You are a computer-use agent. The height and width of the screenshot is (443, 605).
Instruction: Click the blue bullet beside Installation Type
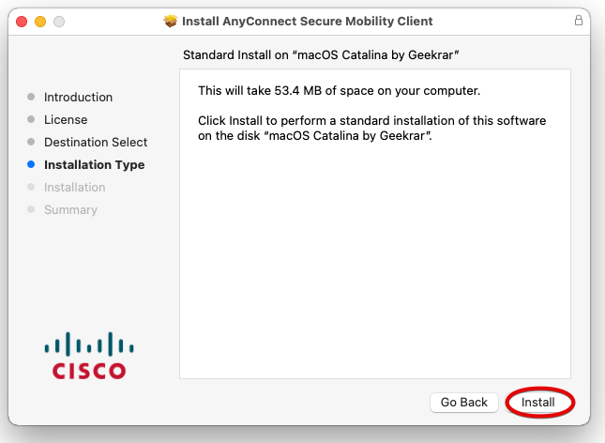click(31, 165)
